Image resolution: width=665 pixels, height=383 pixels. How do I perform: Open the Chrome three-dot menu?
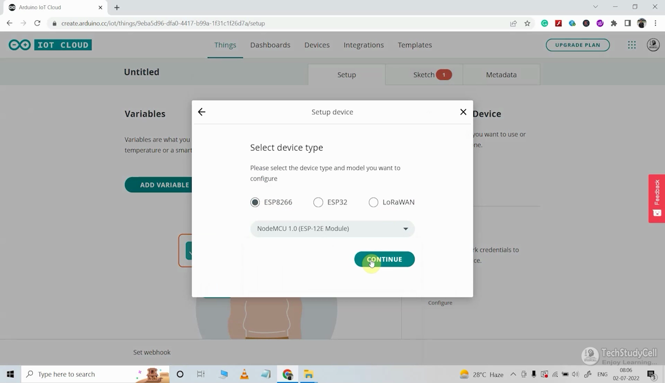pyautogui.click(x=655, y=23)
